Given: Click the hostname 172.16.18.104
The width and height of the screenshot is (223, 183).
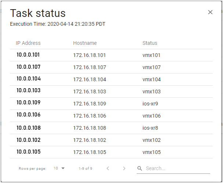Looking at the screenshot, I should [89, 79].
